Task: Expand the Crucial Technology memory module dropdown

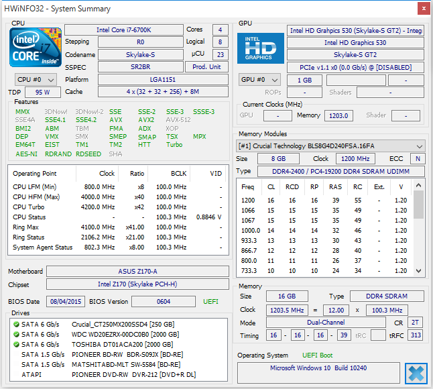Action: pos(330,146)
